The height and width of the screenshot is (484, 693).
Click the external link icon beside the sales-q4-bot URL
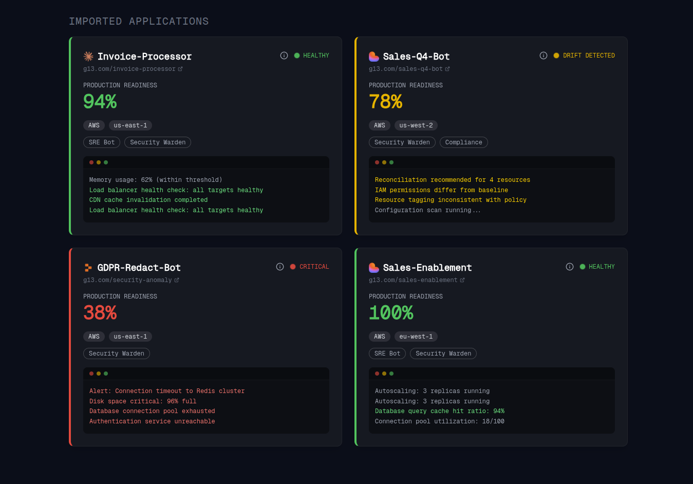point(448,68)
